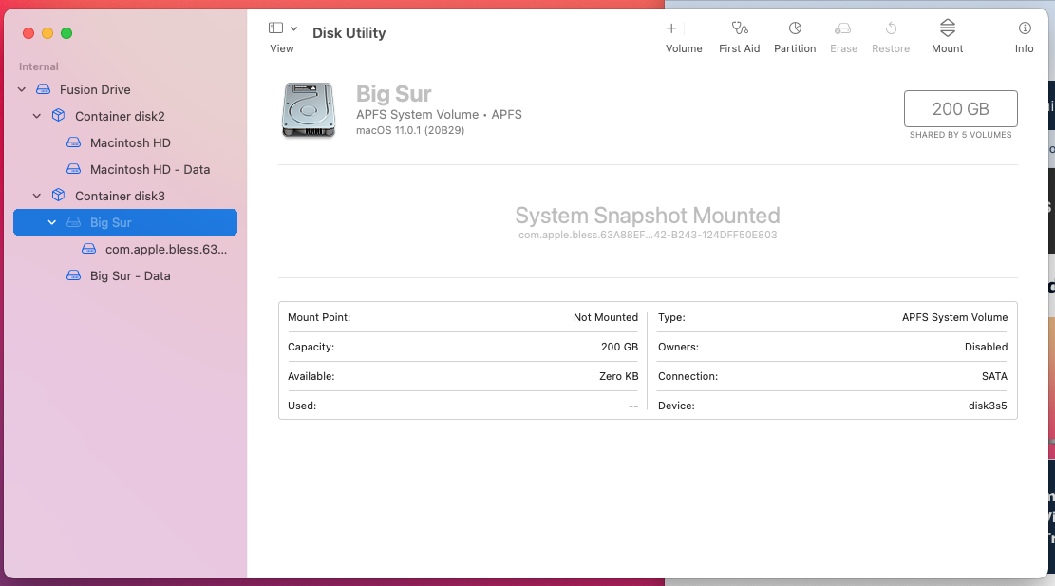Click the Macintosh HD drive icon

pos(74,142)
